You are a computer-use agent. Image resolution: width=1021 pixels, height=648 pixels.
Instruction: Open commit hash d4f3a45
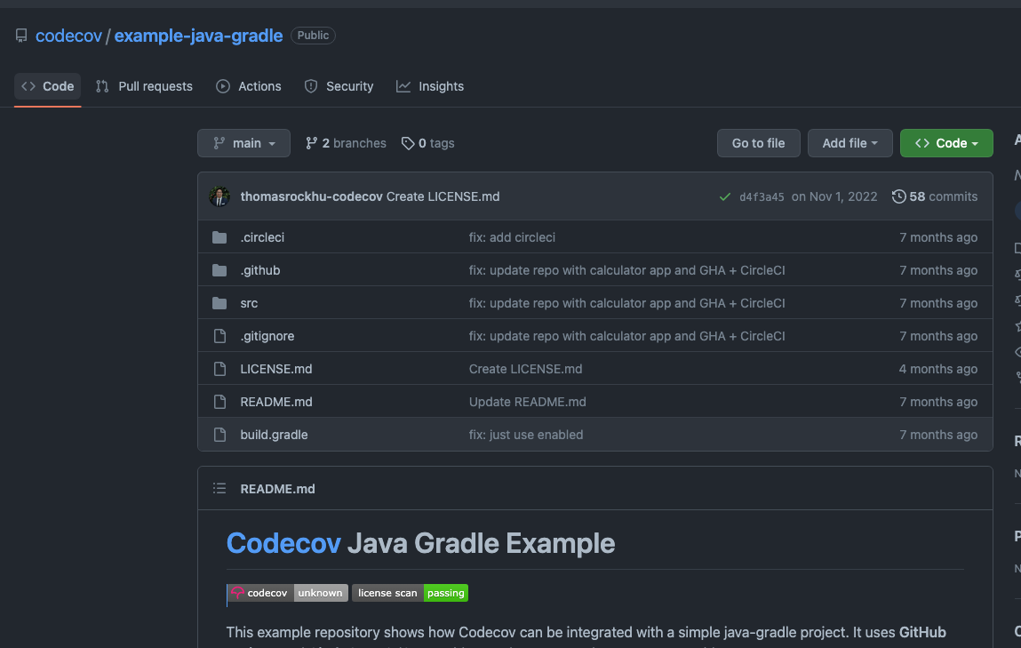point(762,197)
